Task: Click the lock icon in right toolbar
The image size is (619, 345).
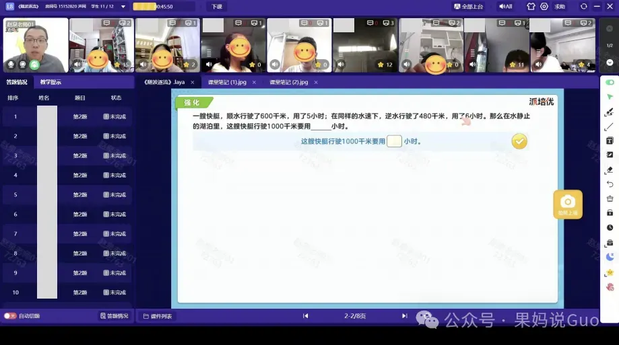Action: click(610, 213)
